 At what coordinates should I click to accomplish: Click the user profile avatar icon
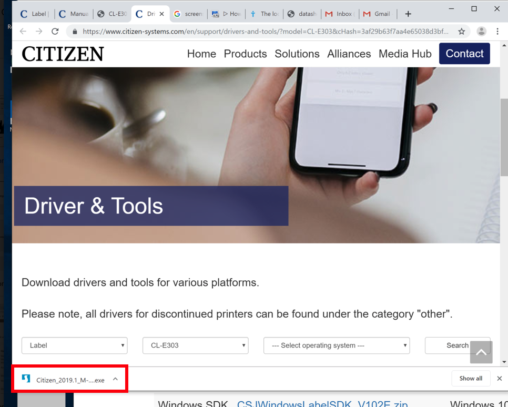click(x=481, y=32)
